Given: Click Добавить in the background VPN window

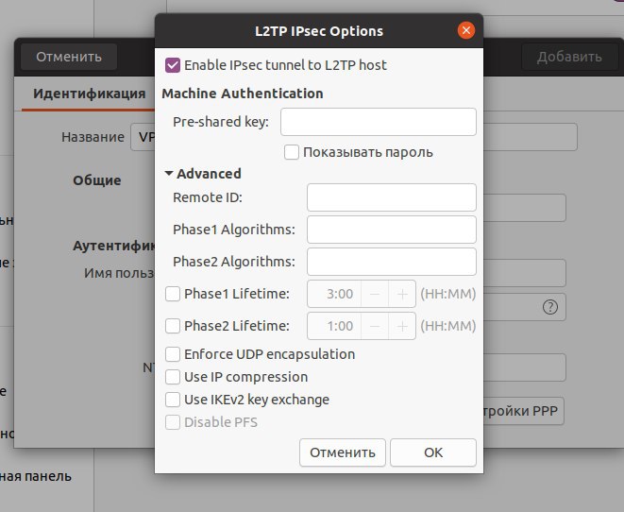Looking at the screenshot, I should [x=569, y=57].
